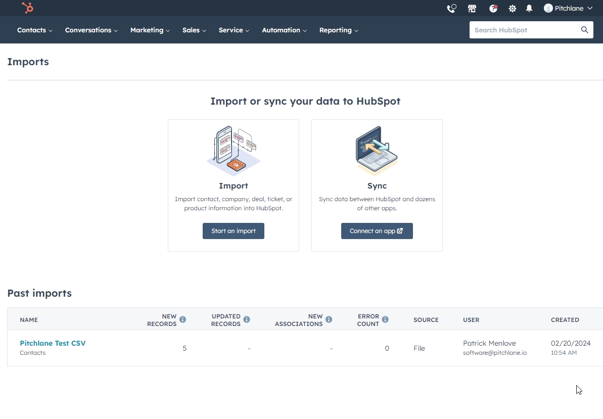Open the Marketing menu
Image resolution: width=603 pixels, height=419 pixels.
pyautogui.click(x=150, y=30)
